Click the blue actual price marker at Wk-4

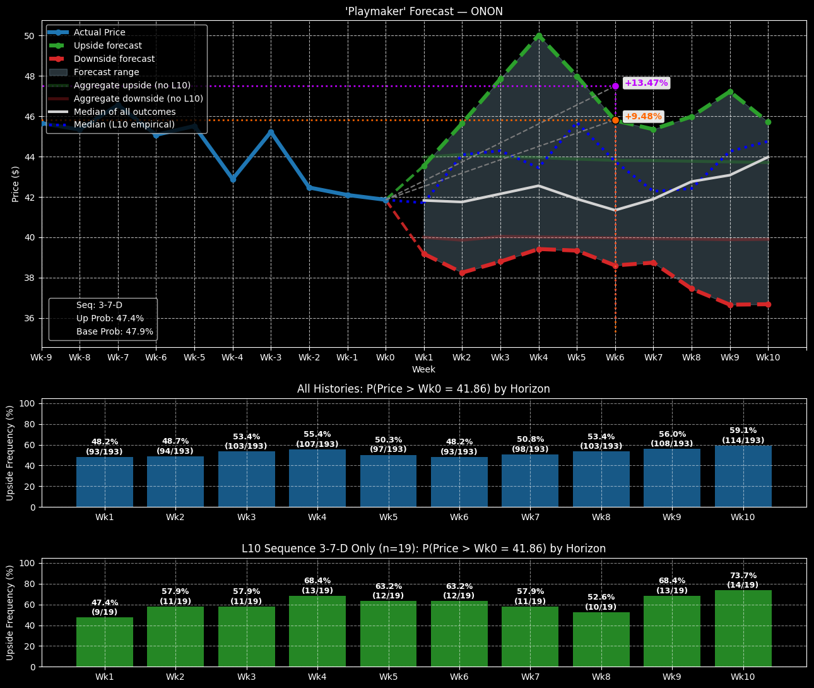click(x=233, y=179)
